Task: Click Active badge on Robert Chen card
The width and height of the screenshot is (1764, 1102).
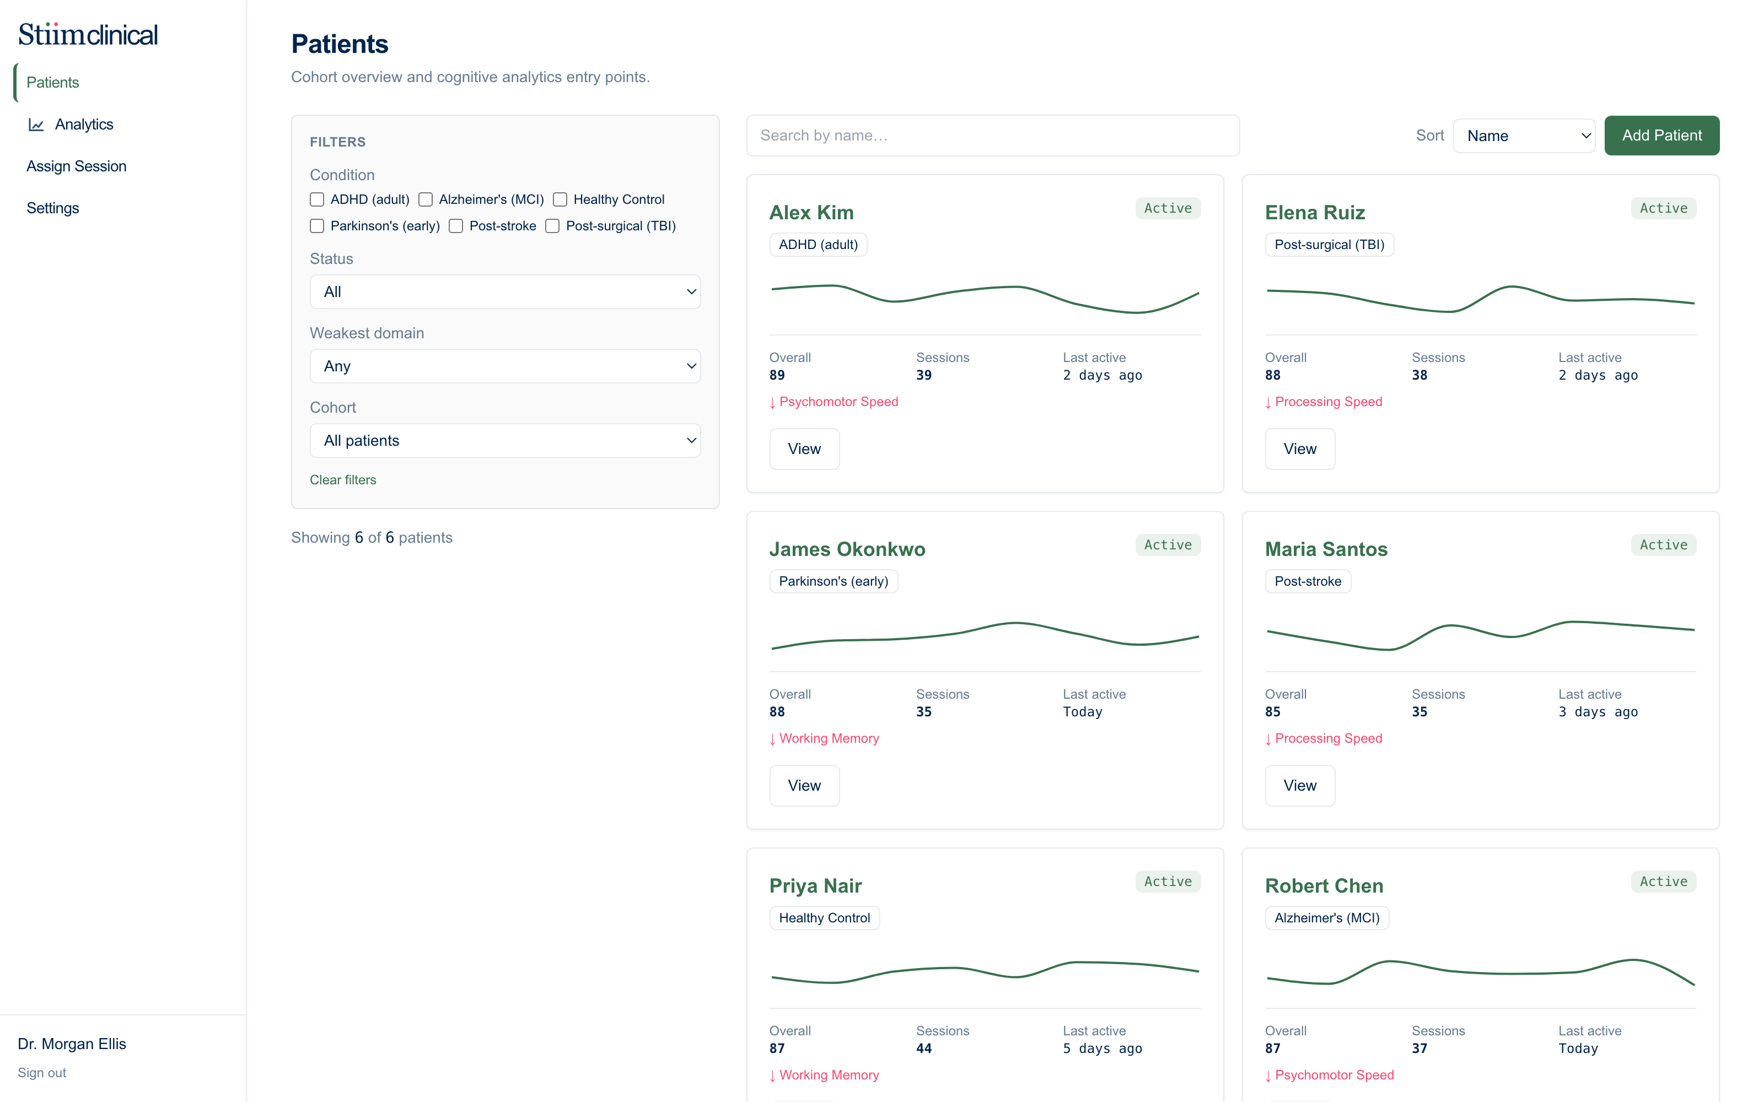Action: 1664,882
